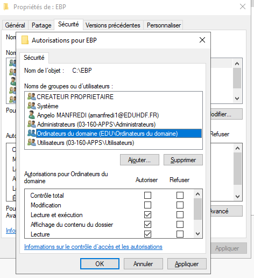Click the Ordinateurs du domaine group icon
Viewport: 254px width, 278px height.
tap(32, 133)
